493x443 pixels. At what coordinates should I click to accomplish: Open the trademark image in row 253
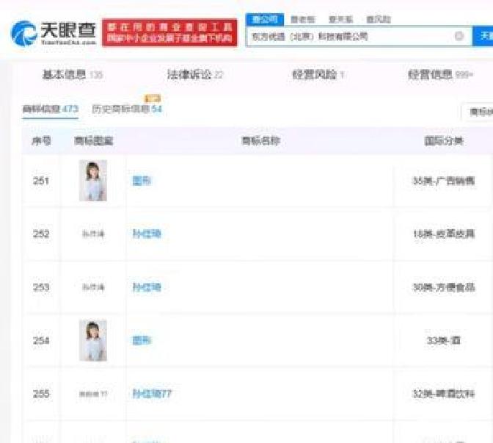coord(93,287)
